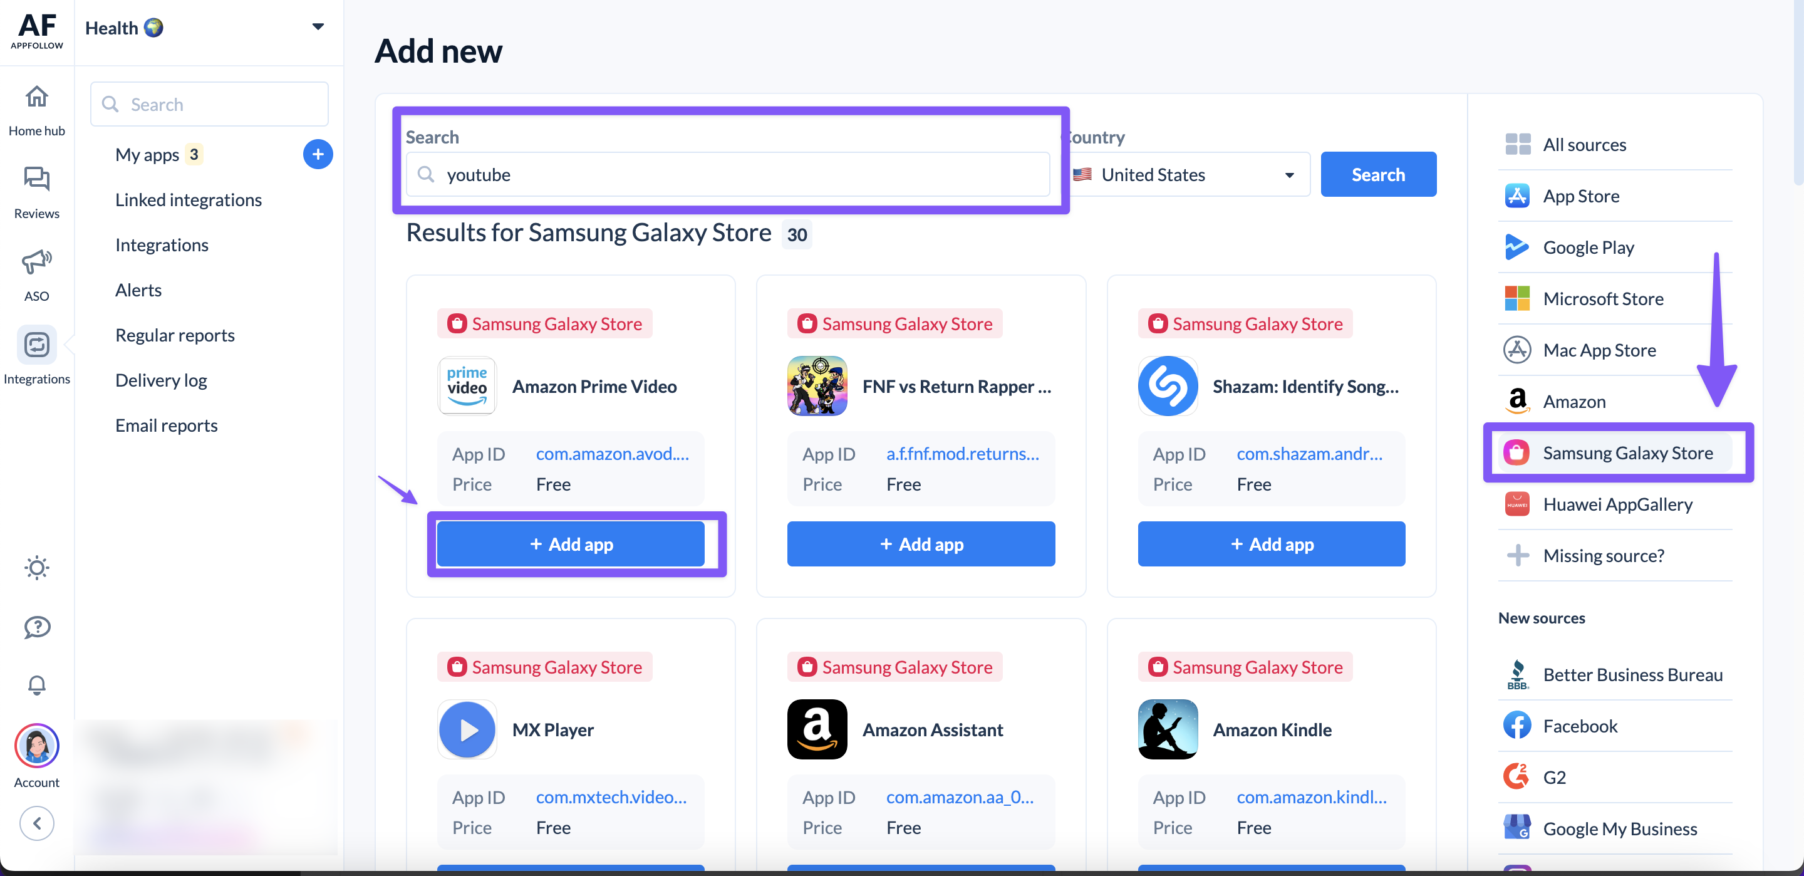
Task: Select the Huawei AppGallery source
Action: click(1615, 504)
